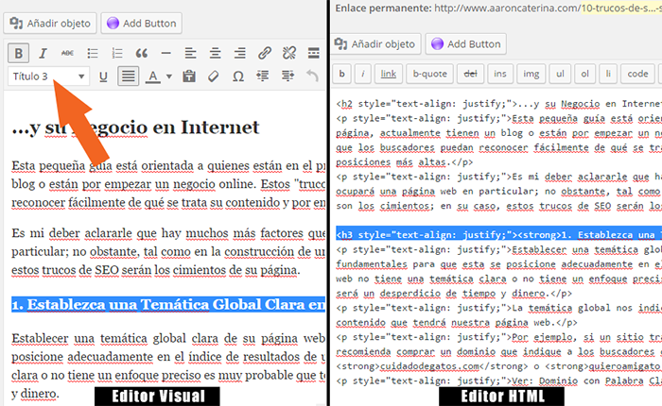
Task: Insert an img tag in HTML editor
Action: [x=531, y=73]
